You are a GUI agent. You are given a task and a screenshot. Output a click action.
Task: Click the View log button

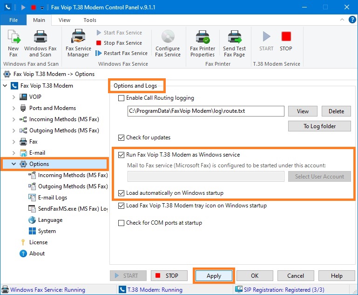303,111
